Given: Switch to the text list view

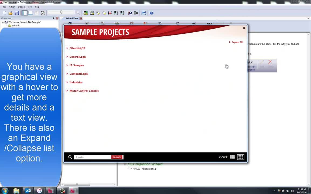Looking at the screenshot, I should 233,157.
